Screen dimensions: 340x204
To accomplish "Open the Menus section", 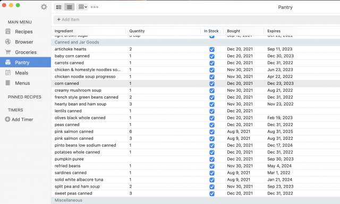I will 22,83.
